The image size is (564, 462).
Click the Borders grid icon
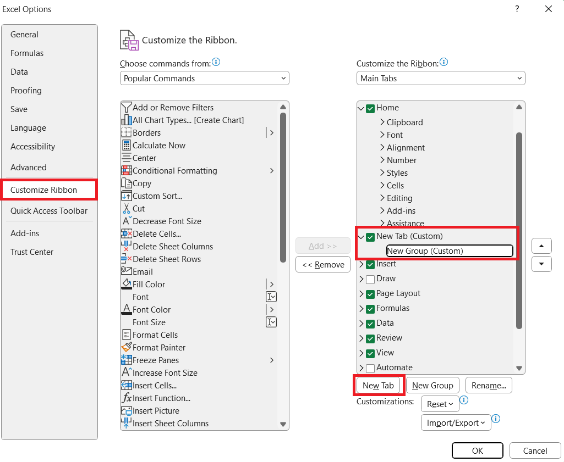[126, 132]
